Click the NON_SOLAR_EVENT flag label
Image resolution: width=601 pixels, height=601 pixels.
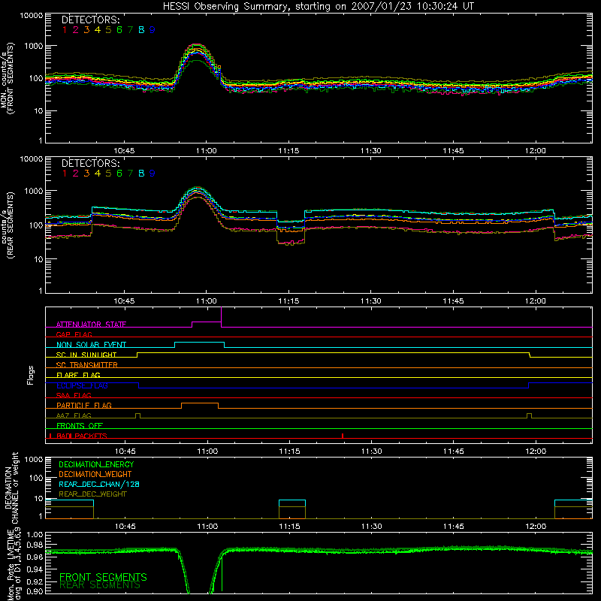pyautogui.click(x=91, y=345)
